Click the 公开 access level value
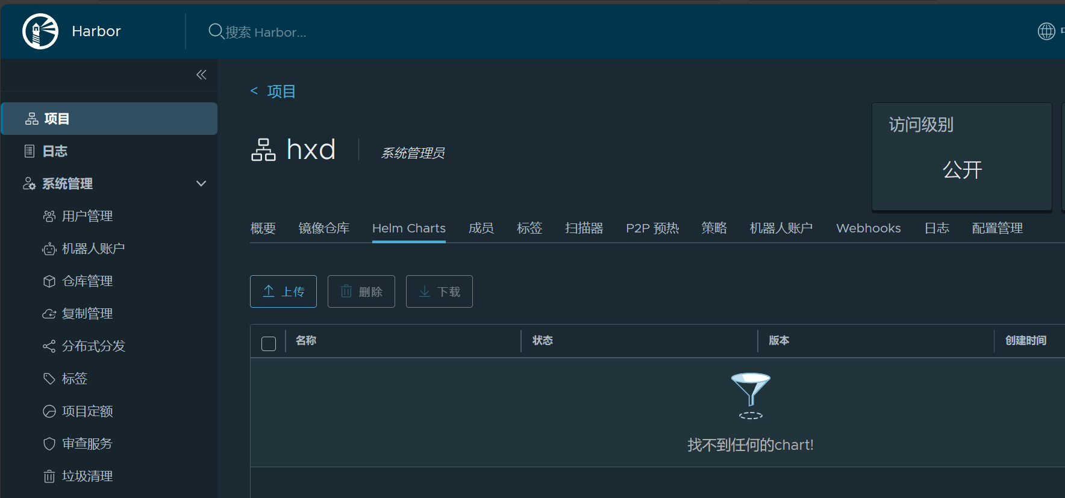This screenshot has width=1065, height=498. 962,170
